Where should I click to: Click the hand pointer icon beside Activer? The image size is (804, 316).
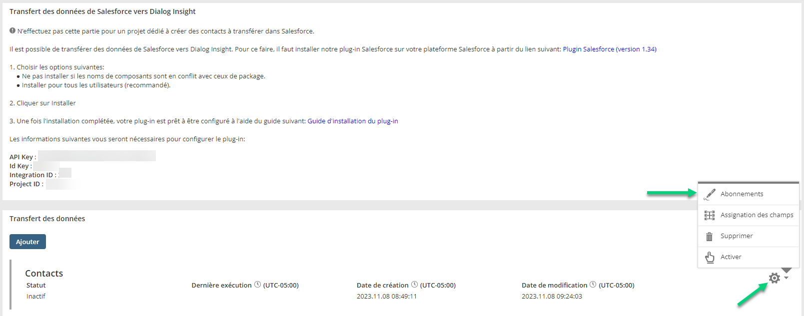click(x=710, y=257)
